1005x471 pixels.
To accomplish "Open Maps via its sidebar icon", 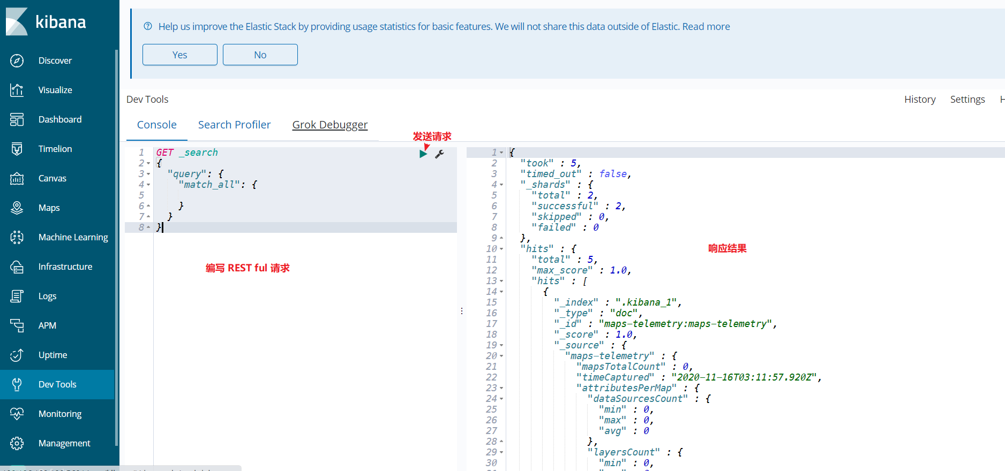I will pos(17,208).
